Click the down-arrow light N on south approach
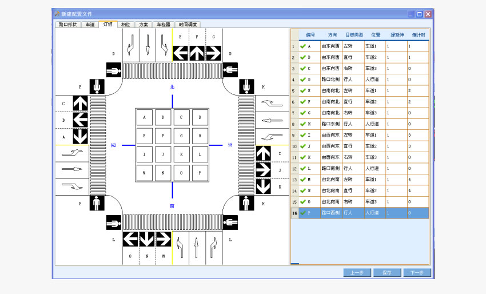 pyautogui.click(x=147, y=239)
